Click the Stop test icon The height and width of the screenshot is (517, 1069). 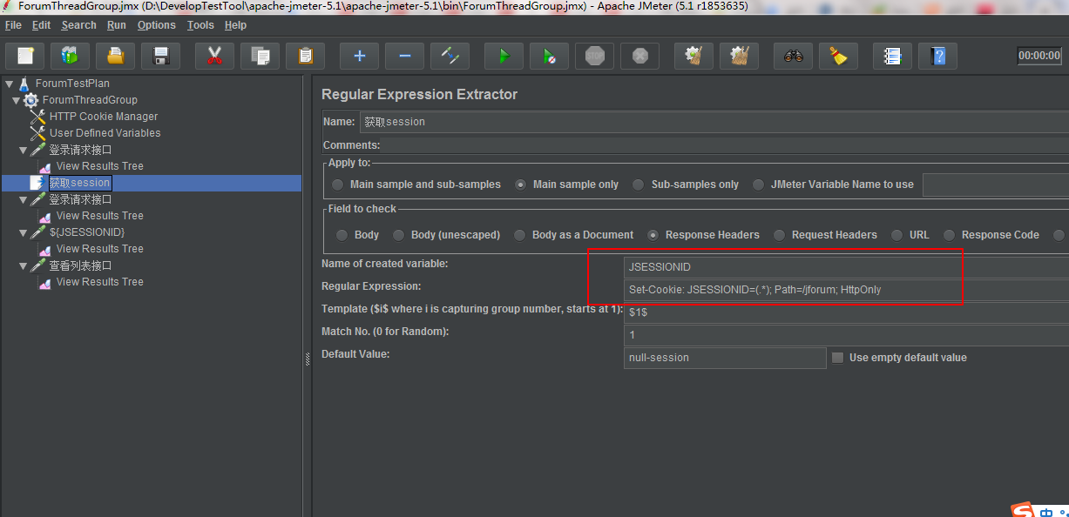594,56
